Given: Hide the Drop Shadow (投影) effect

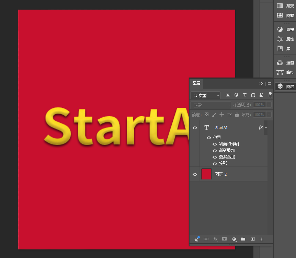Looking at the screenshot, I should coord(215,164).
